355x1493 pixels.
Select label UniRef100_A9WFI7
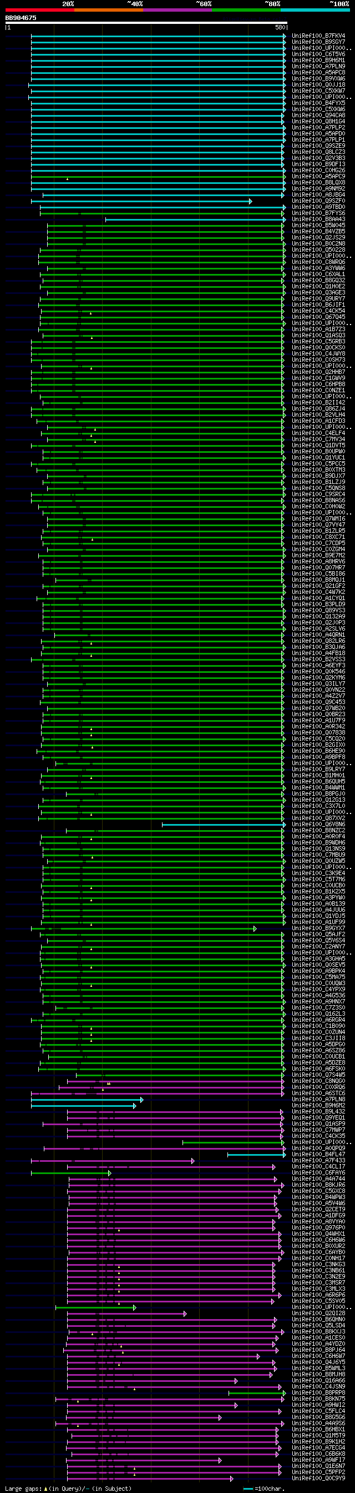pyautogui.click(x=318, y=1460)
